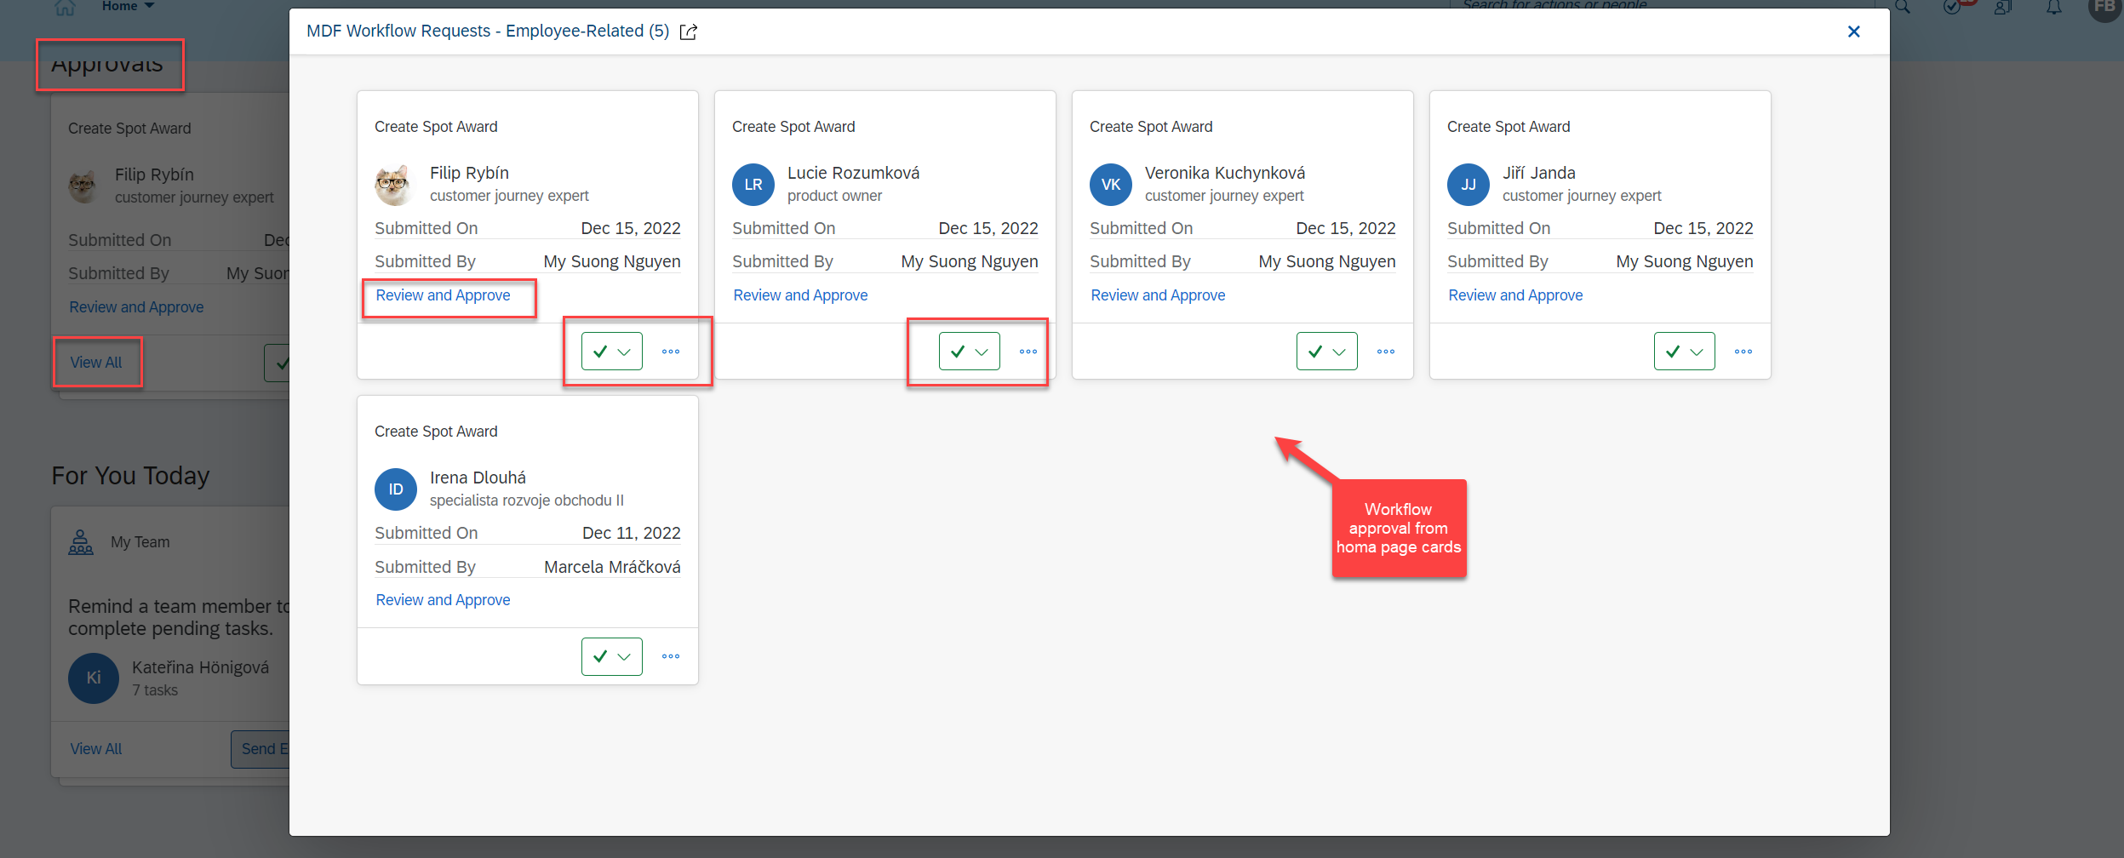Click the search magnifier icon in the header

pos(1902,7)
